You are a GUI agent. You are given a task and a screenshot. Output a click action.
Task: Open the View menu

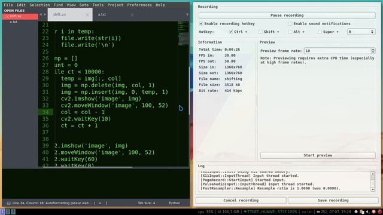pyautogui.click(x=71, y=5)
